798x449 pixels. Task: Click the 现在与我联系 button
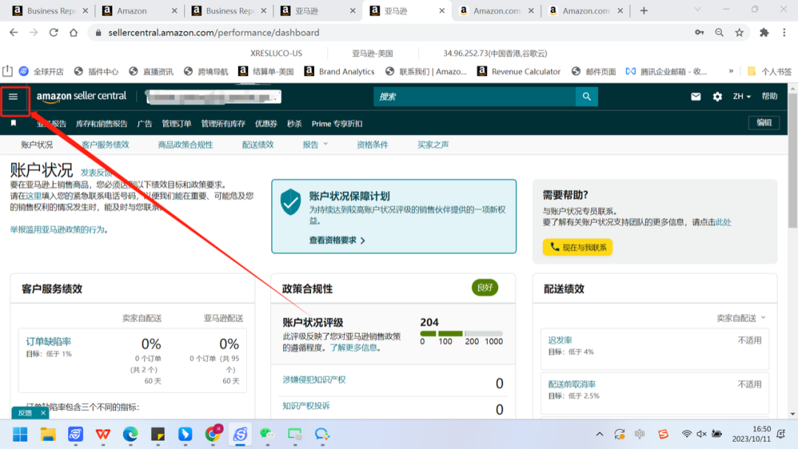pyautogui.click(x=578, y=247)
